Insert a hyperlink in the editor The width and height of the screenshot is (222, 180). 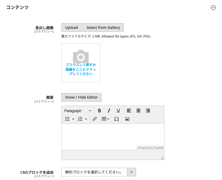click(x=94, y=119)
